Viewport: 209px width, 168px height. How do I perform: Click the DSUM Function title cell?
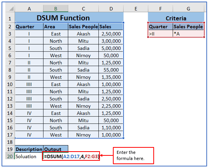coord(69,18)
